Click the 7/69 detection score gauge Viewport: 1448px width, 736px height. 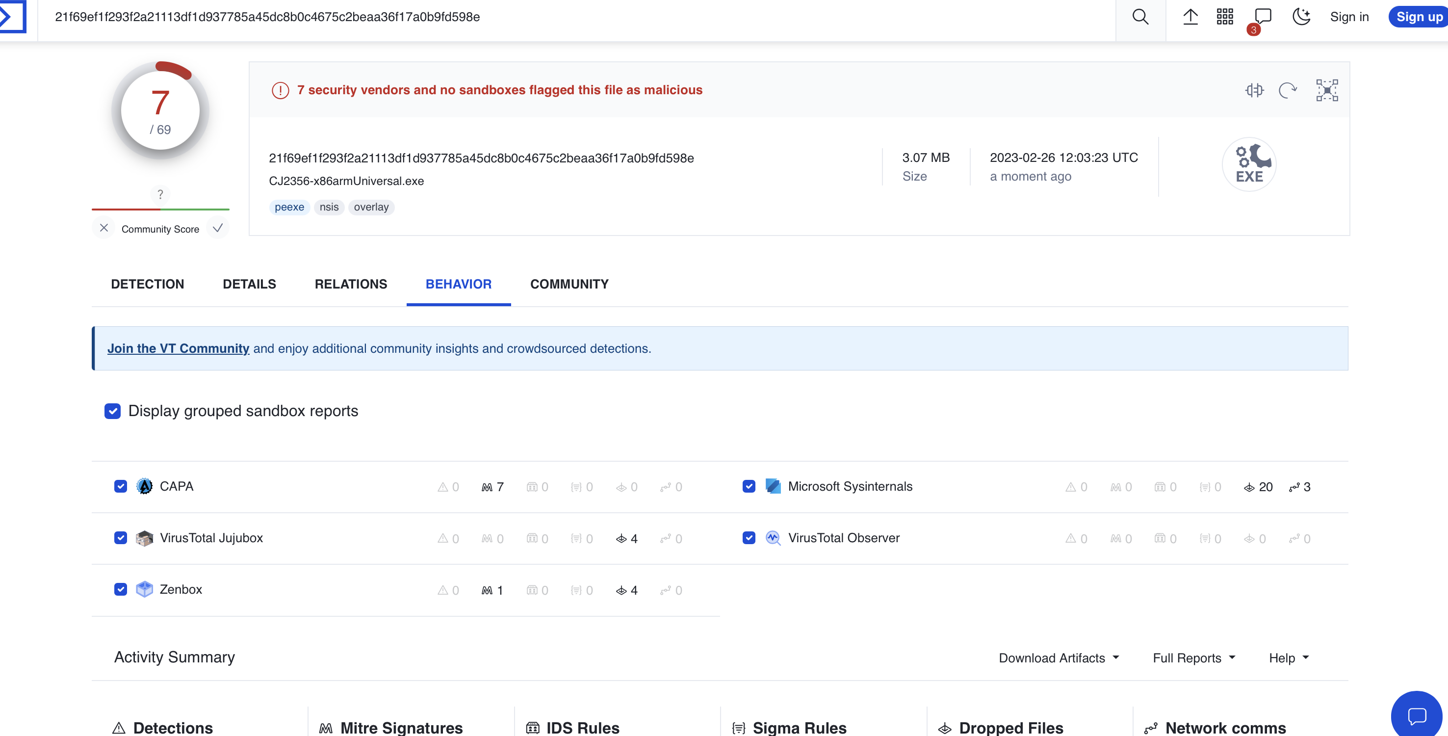pos(160,110)
